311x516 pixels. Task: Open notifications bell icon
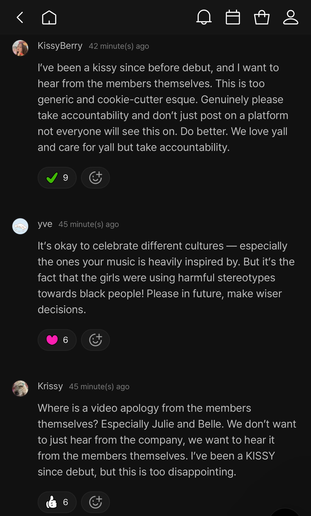[204, 17]
